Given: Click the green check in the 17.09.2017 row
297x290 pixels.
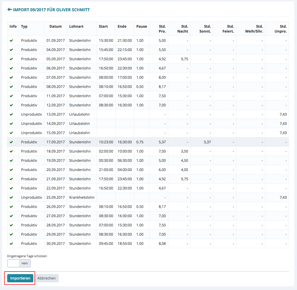Looking at the screenshot, I should (11, 142).
